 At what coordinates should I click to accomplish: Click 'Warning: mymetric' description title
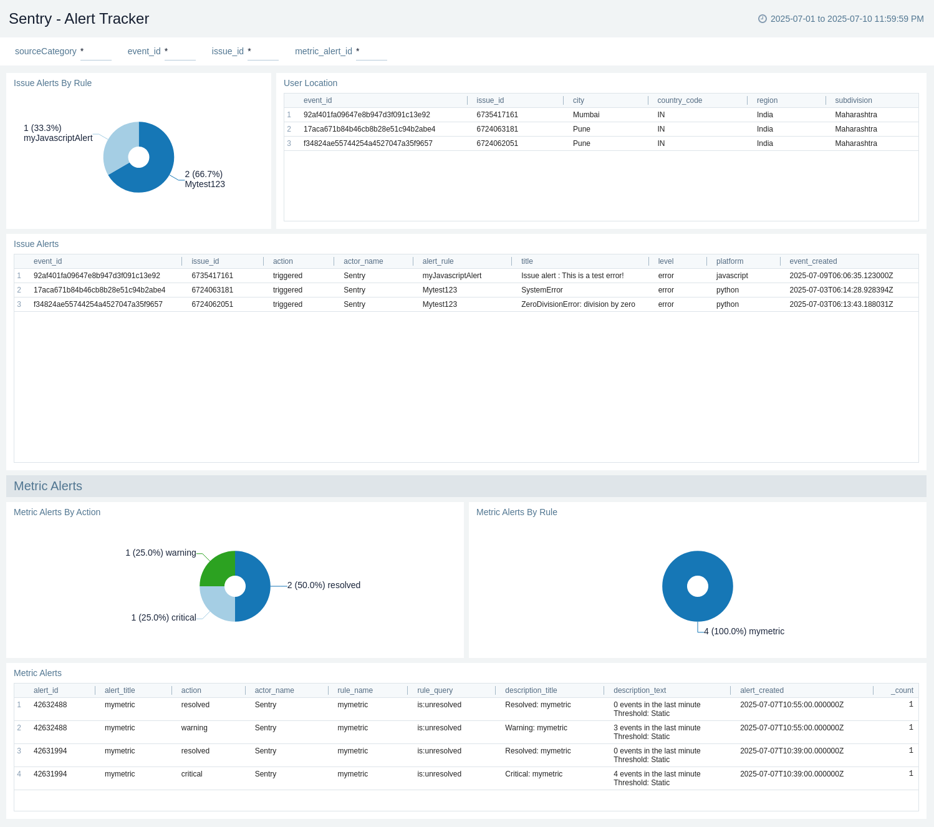pos(536,728)
